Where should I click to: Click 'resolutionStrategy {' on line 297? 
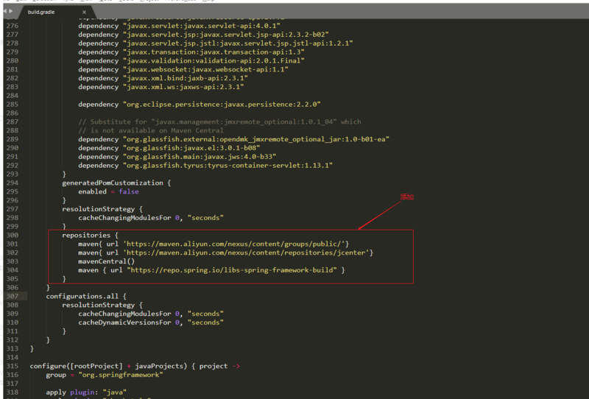click(x=102, y=209)
